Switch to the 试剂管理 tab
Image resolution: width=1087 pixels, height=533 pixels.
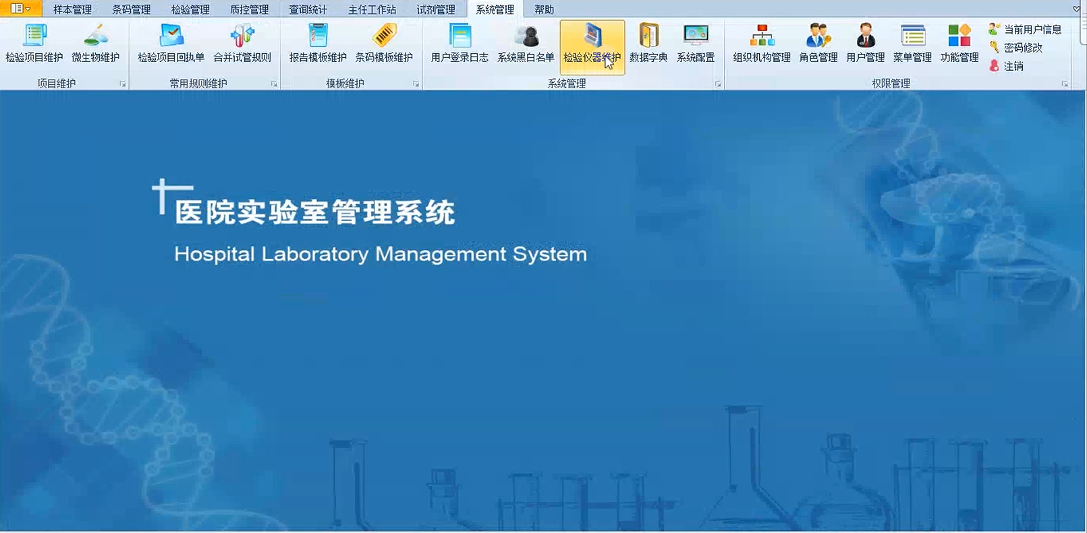tap(436, 9)
